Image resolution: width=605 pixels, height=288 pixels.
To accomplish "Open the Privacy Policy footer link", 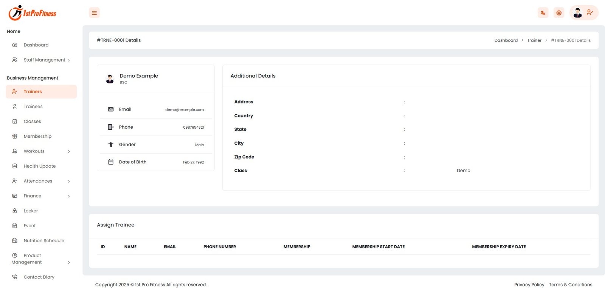I will 529,285.
